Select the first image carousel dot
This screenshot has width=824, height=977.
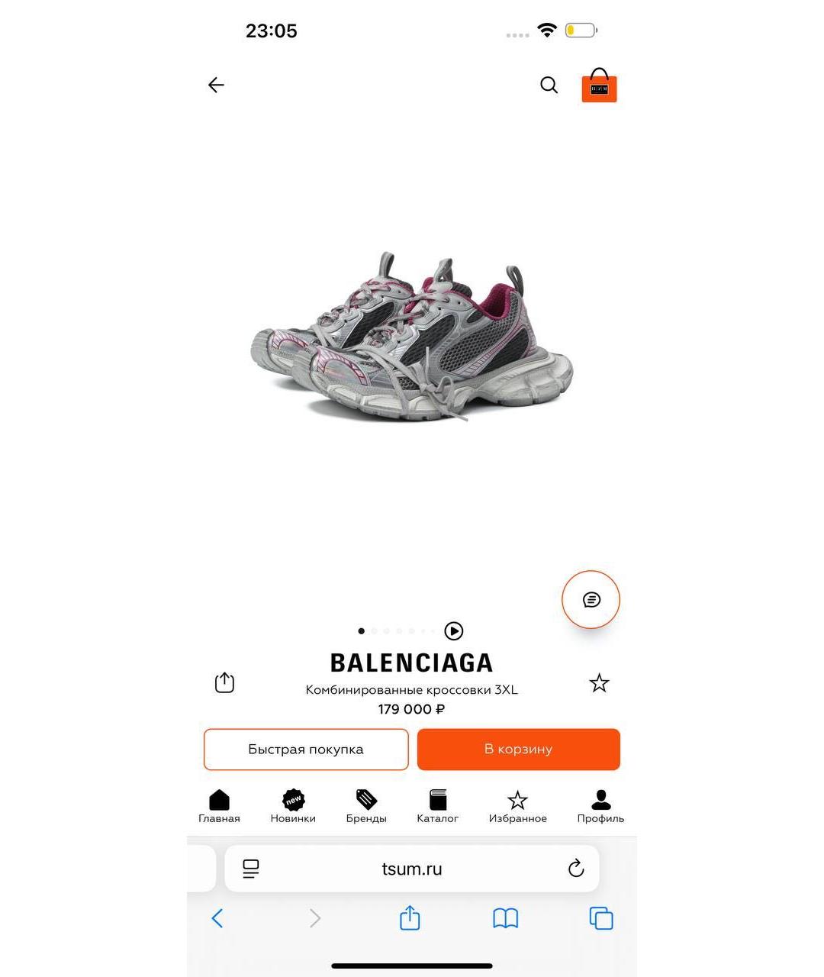coord(362,631)
